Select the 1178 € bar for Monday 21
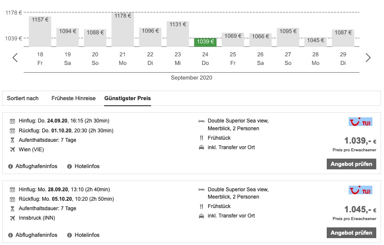The height and width of the screenshot is (245, 384). point(123,29)
